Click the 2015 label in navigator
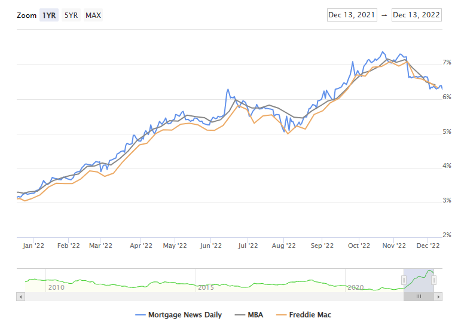 coord(206,287)
